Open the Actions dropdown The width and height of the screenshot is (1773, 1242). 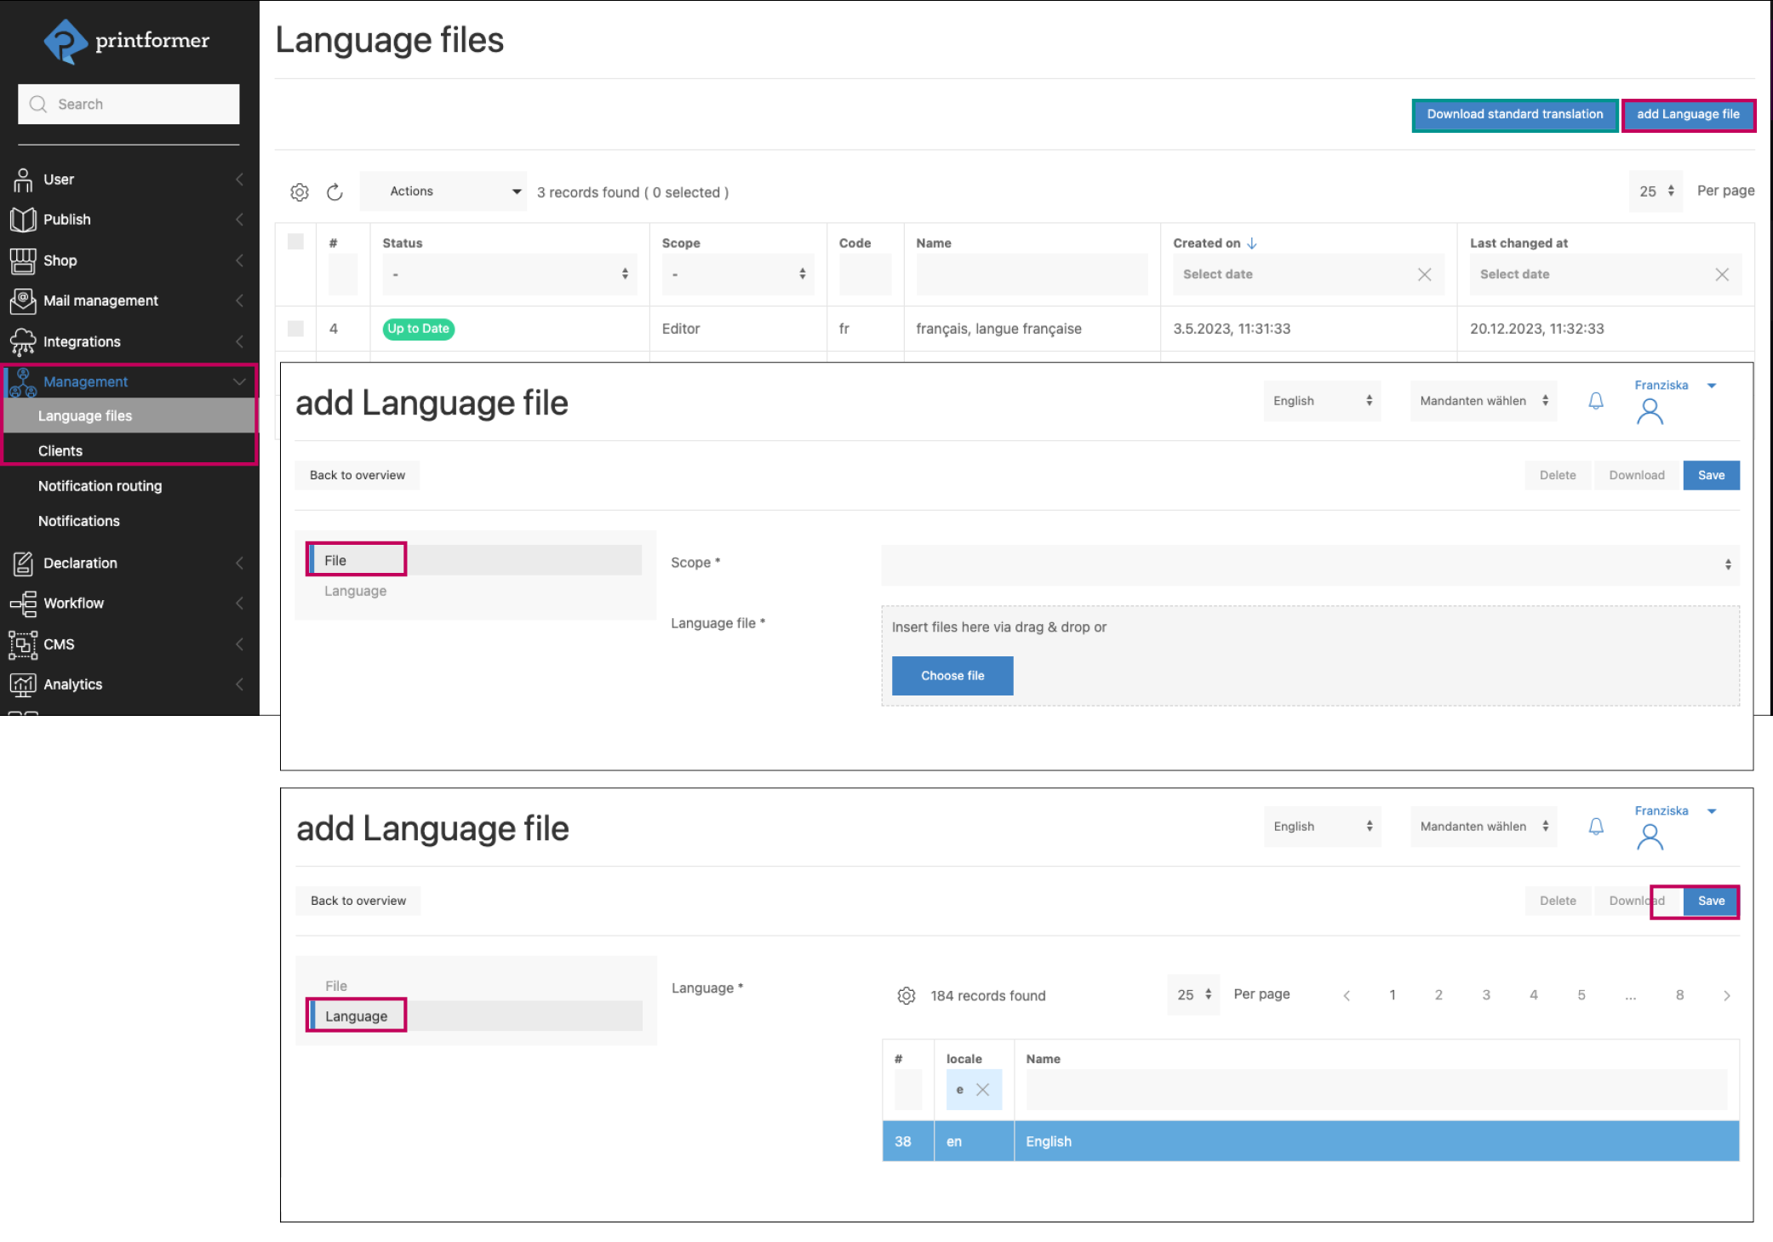pos(443,192)
